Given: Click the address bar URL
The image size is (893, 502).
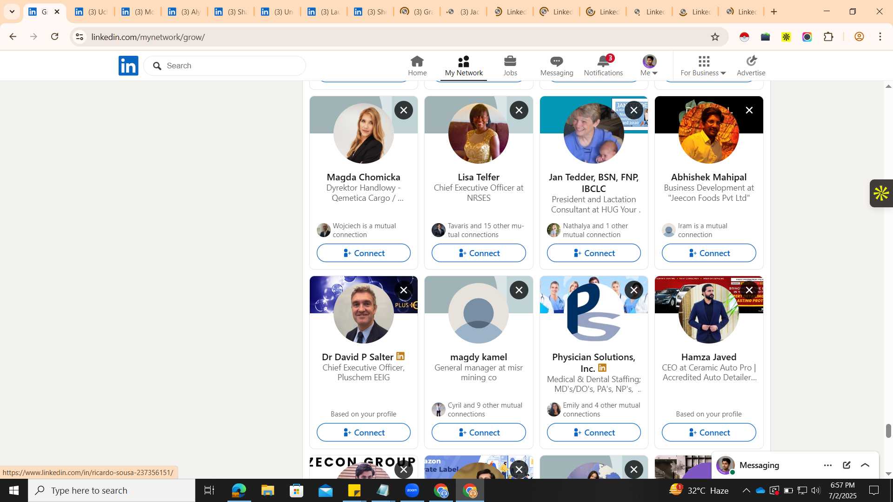Looking at the screenshot, I should coord(148,37).
